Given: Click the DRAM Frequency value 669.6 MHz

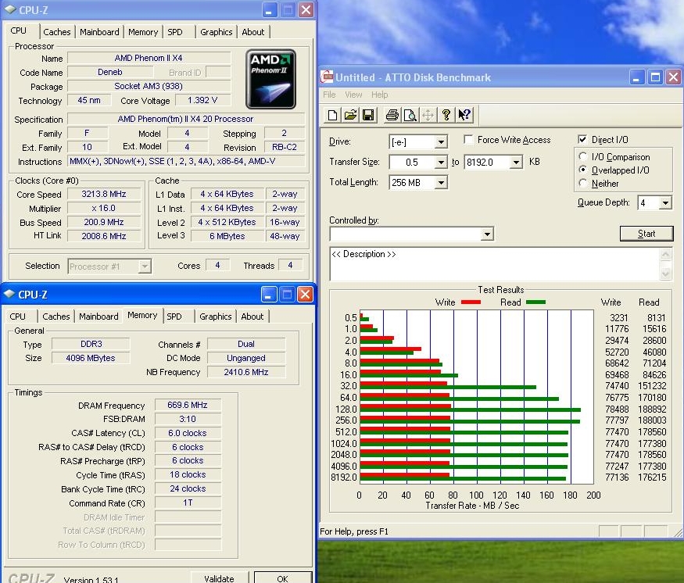Looking at the screenshot, I should [x=188, y=405].
